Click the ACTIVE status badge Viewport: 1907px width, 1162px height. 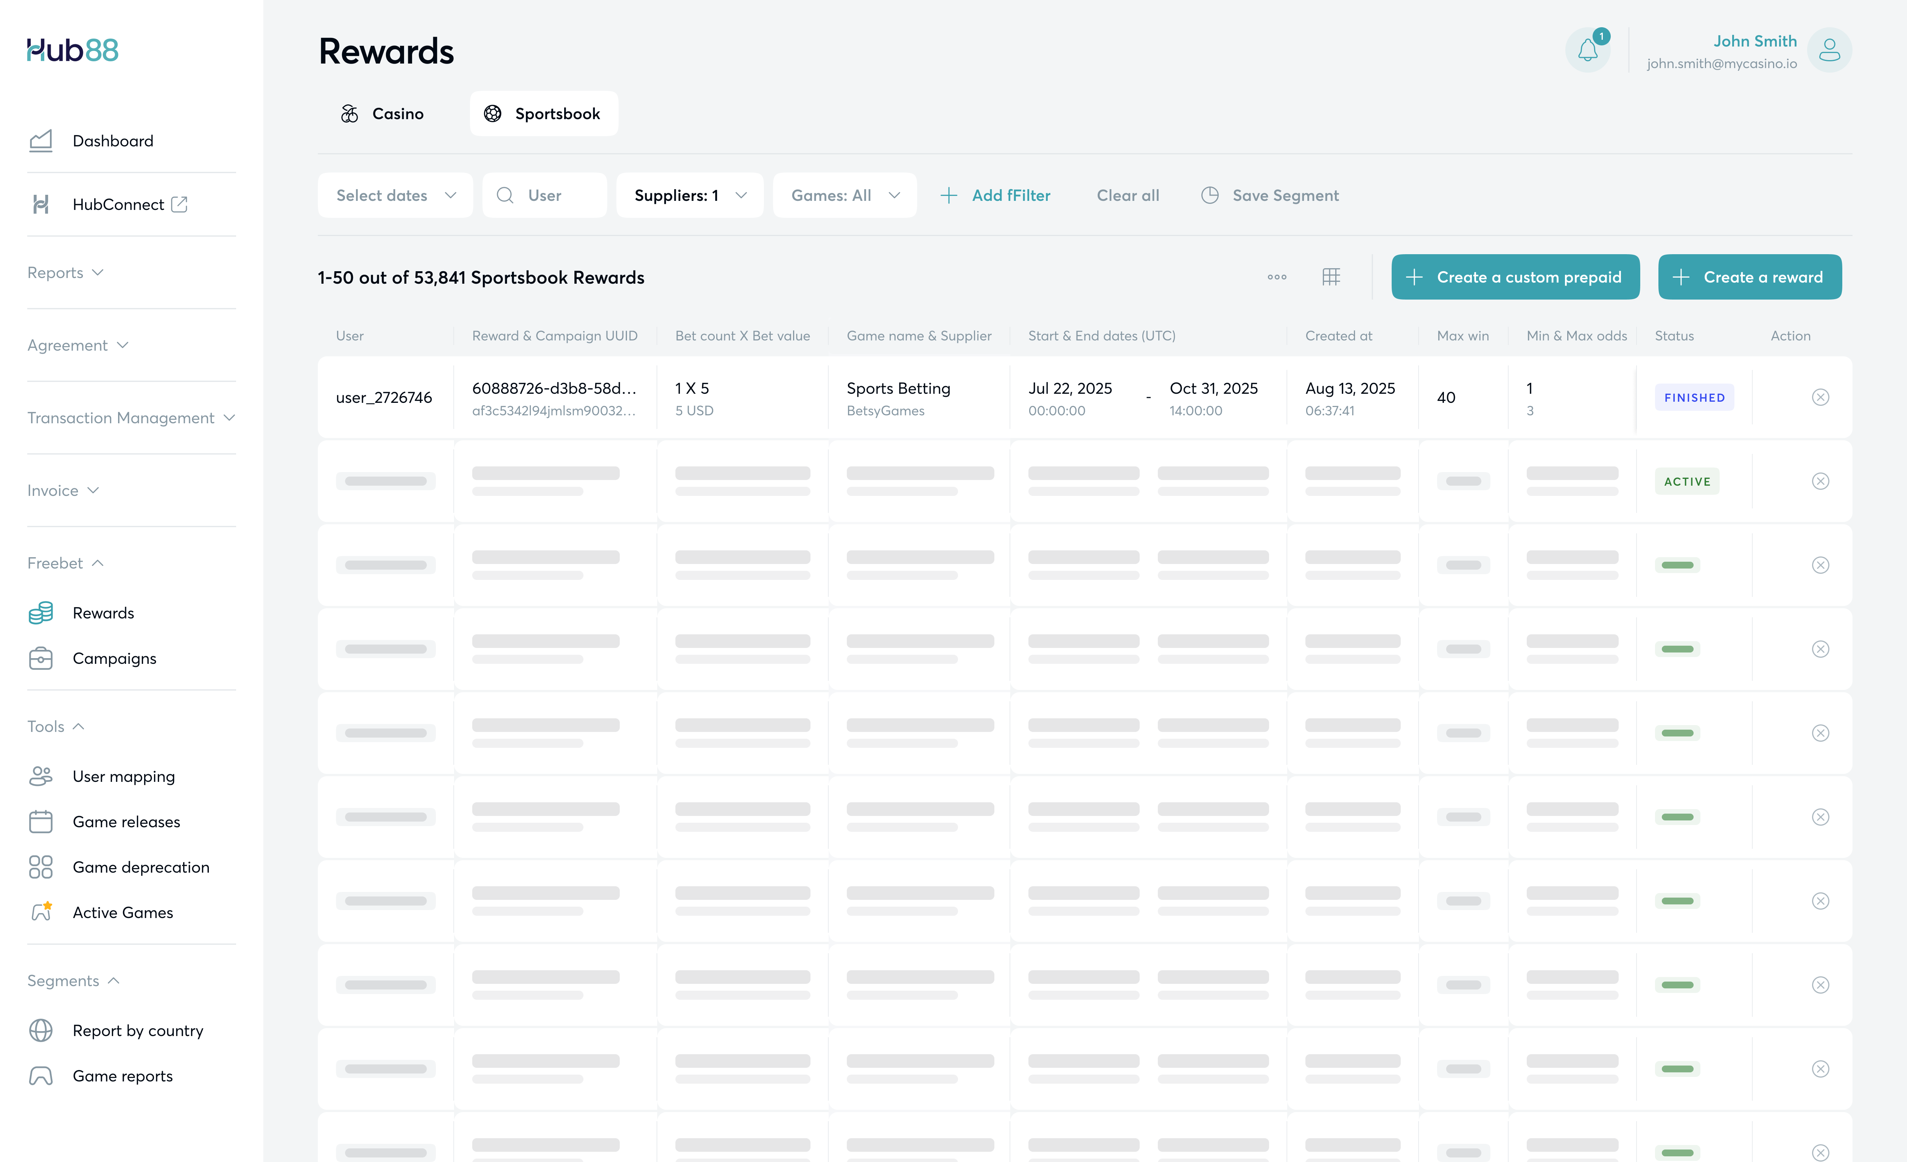point(1686,481)
